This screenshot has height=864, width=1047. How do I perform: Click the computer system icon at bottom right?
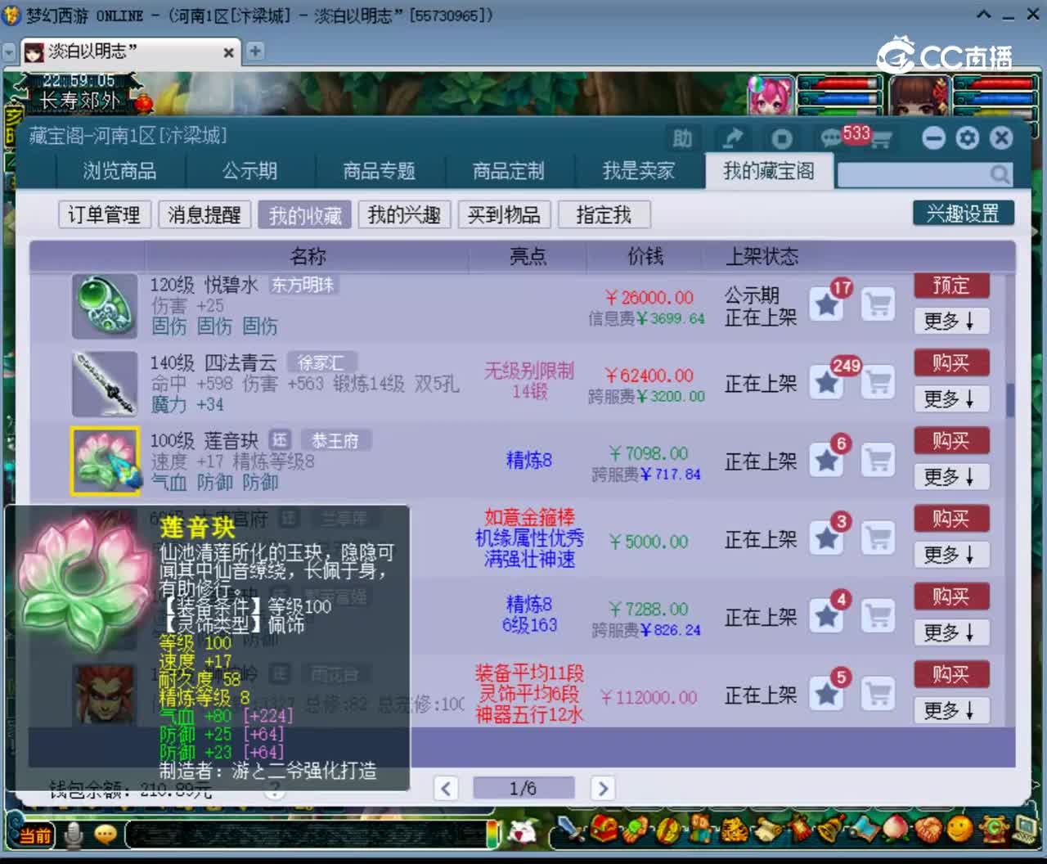point(1026,829)
